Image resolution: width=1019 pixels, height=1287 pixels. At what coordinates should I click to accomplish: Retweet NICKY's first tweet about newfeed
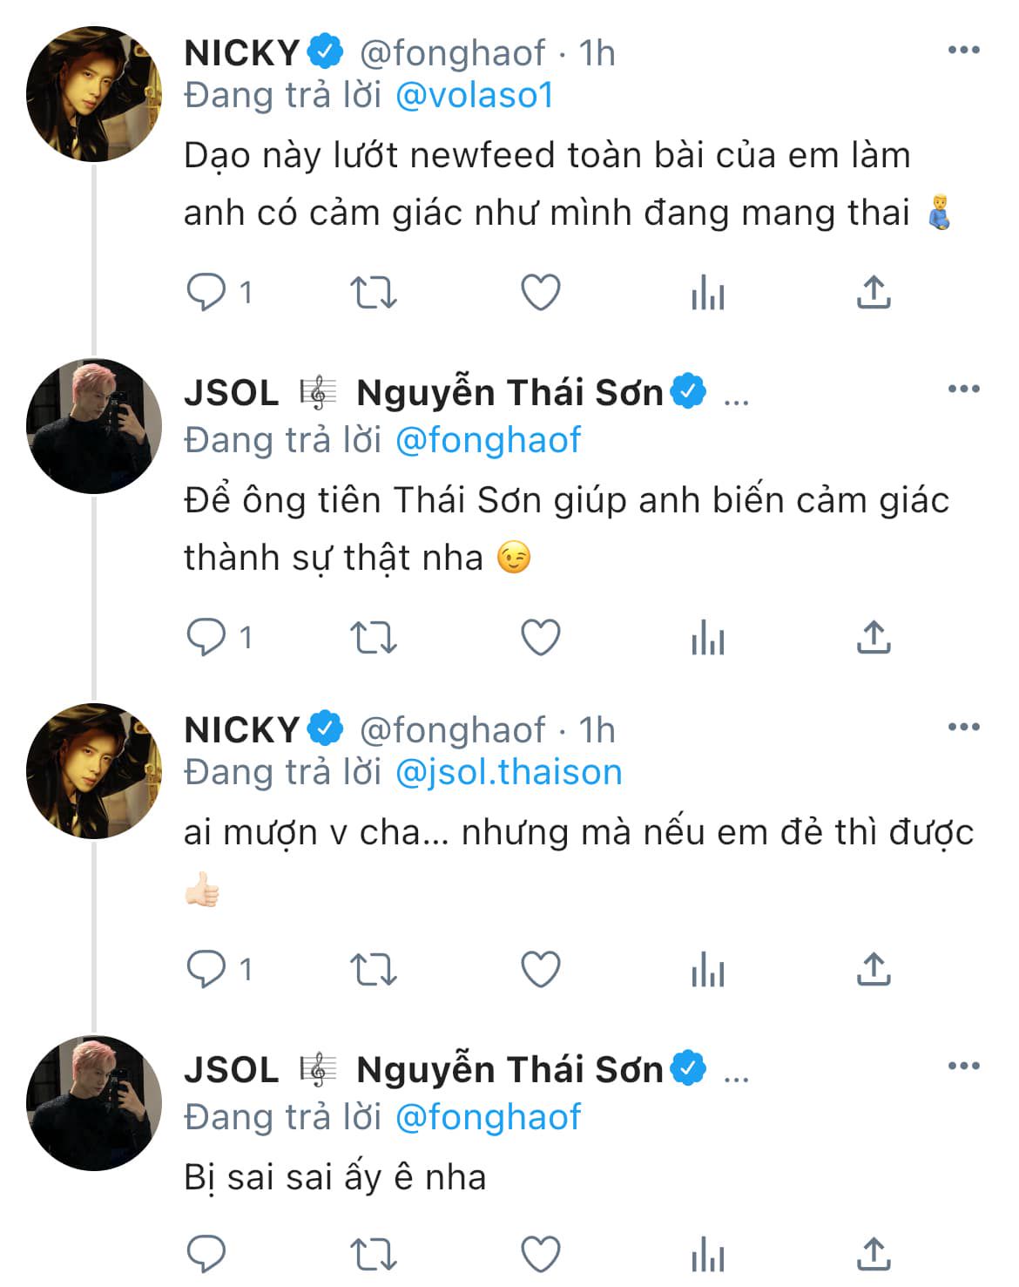tap(374, 293)
